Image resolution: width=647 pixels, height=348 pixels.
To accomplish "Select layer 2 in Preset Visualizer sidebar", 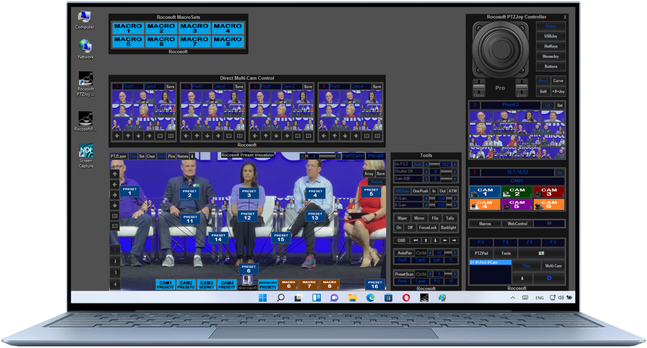I will (x=115, y=261).
